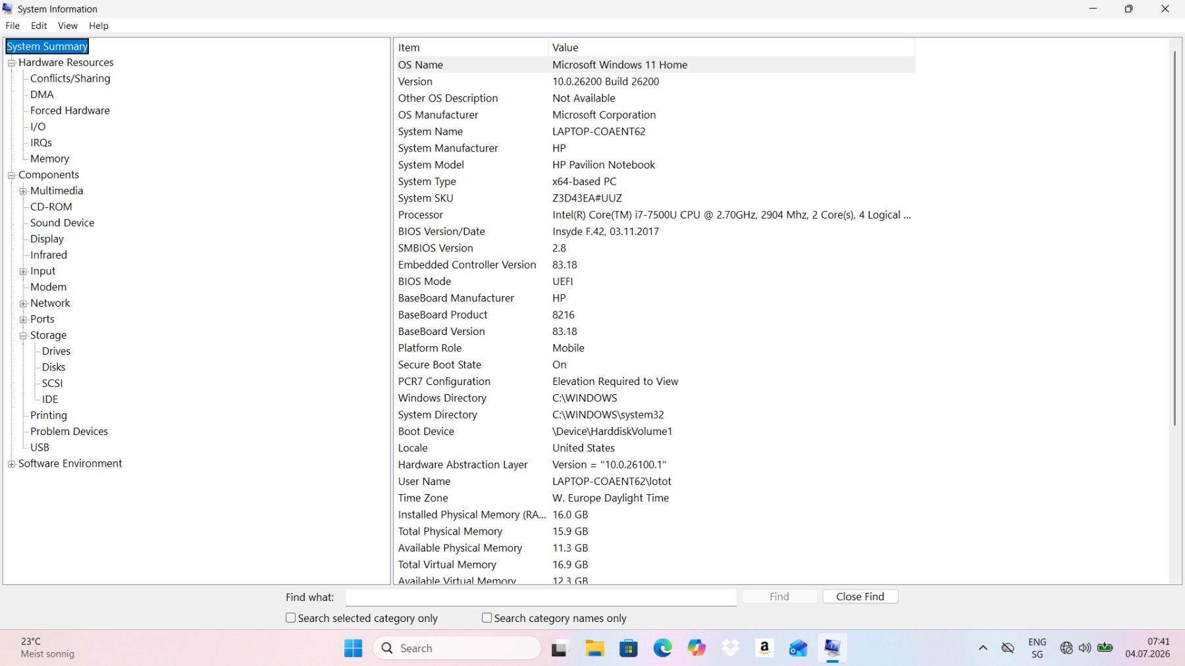Select DMA tree item
This screenshot has width=1185, height=666.
[42, 94]
